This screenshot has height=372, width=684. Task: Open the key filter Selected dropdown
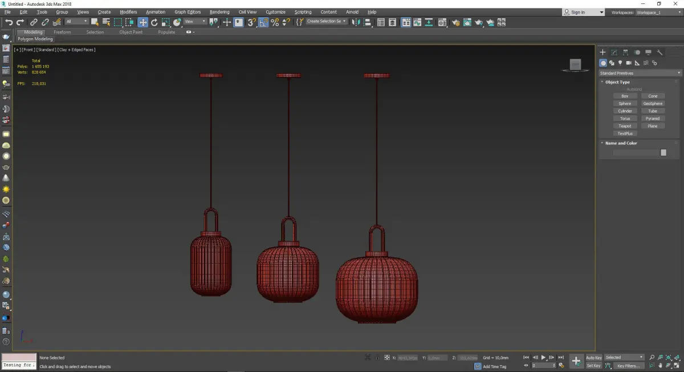point(625,358)
